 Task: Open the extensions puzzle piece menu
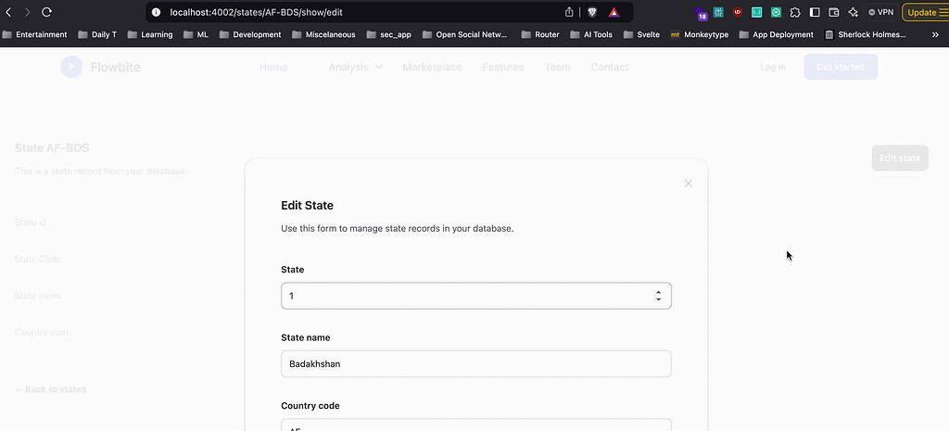coord(795,12)
